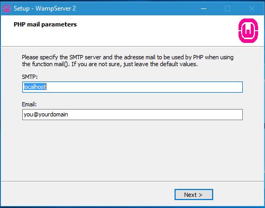
Task: Click the greyed-out maximize button
Action: [227, 8]
